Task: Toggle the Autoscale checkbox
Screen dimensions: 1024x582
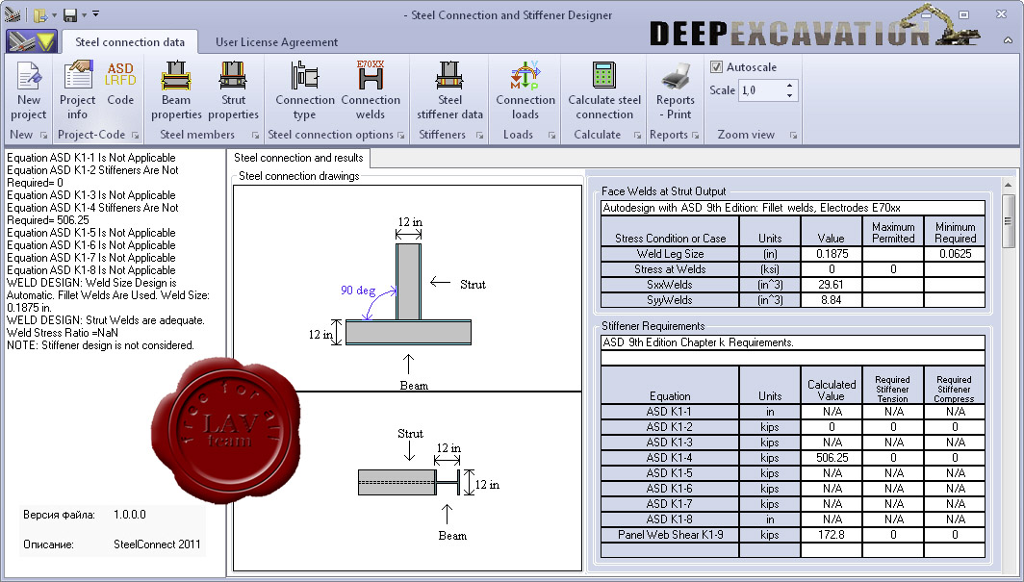Action: click(716, 66)
